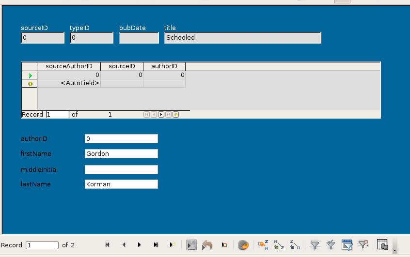This screenshot has width=410, height=257.
Task: Go to previous record in bottom toolbar
Action: (124, 245)
